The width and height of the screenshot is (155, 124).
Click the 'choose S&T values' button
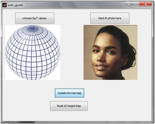35,18
